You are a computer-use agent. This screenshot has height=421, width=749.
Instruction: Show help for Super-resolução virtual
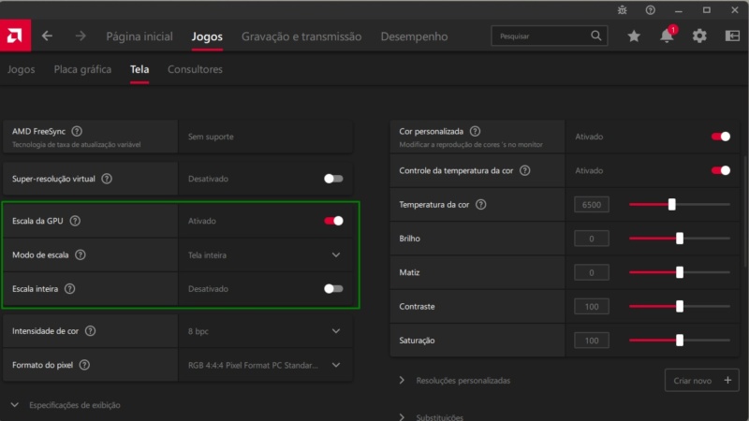[107, 179]
